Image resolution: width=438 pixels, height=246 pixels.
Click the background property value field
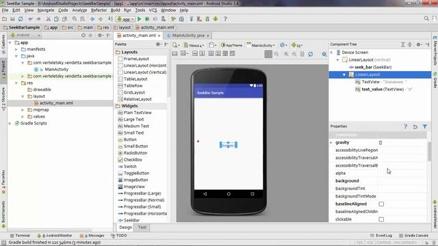point(402,181)
